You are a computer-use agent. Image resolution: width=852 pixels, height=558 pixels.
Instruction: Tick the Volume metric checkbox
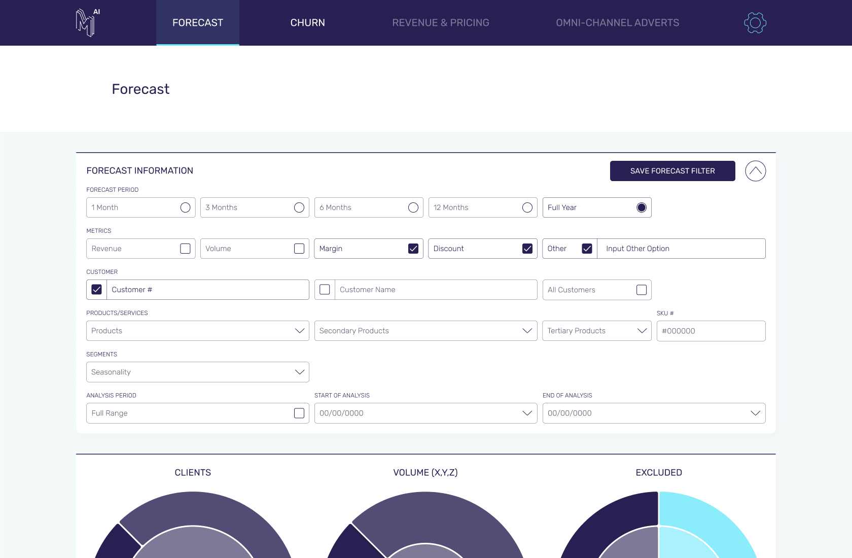click(299, 249)
